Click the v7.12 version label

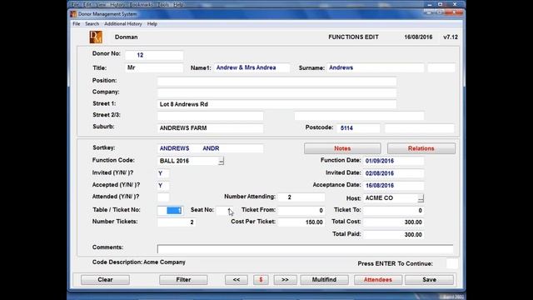[451, 37]
